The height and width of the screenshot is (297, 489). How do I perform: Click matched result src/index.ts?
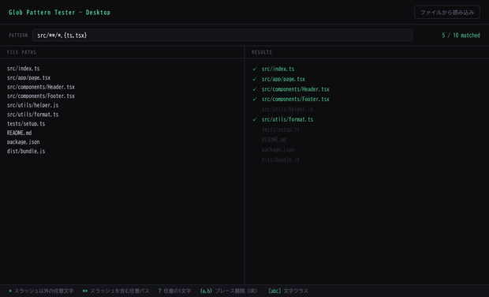[278, 69]
